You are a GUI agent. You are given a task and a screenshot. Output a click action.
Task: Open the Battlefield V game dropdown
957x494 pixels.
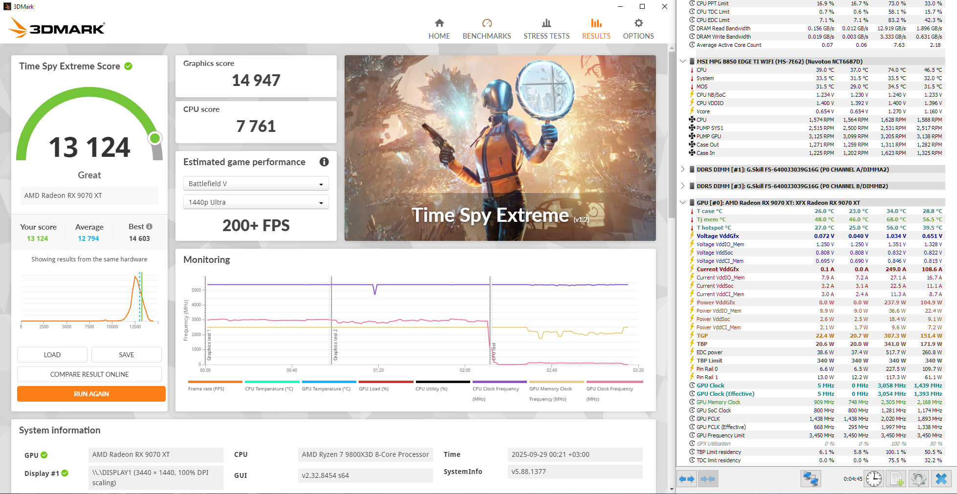pyautogui.click(x=256, y=184)
